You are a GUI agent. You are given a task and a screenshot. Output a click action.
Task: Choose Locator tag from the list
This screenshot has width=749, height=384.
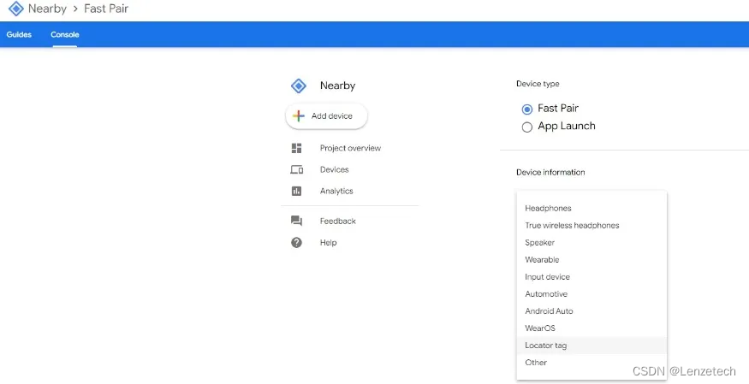(591, 346)
